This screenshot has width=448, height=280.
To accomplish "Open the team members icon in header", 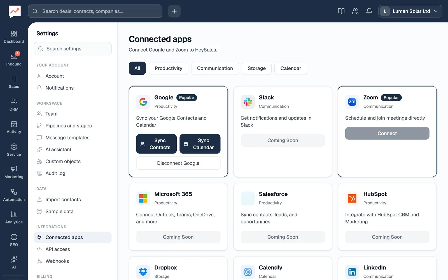I will coord(355,11).
